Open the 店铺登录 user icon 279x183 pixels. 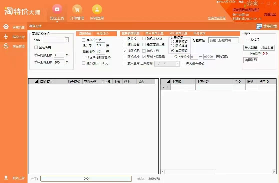97,9
